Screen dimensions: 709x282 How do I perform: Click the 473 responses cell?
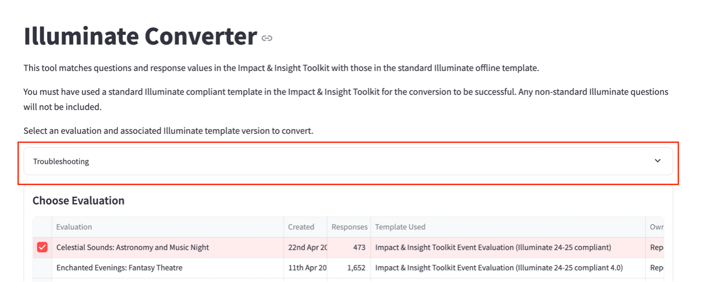click(x=359, y=248)
